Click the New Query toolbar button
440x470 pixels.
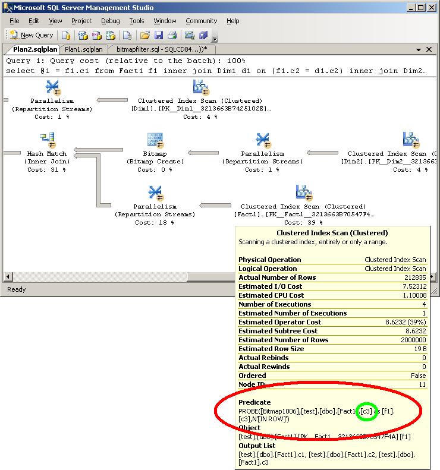(32, 36)
